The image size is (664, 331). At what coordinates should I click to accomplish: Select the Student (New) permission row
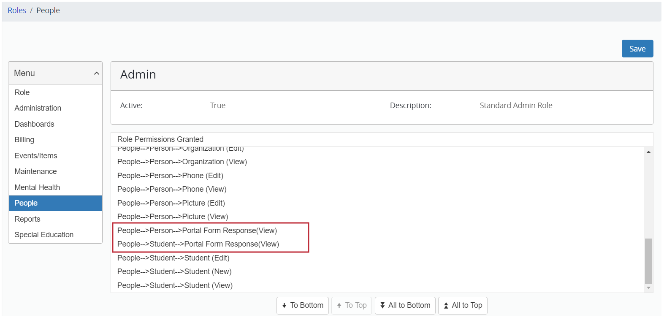tap(174, 271)
